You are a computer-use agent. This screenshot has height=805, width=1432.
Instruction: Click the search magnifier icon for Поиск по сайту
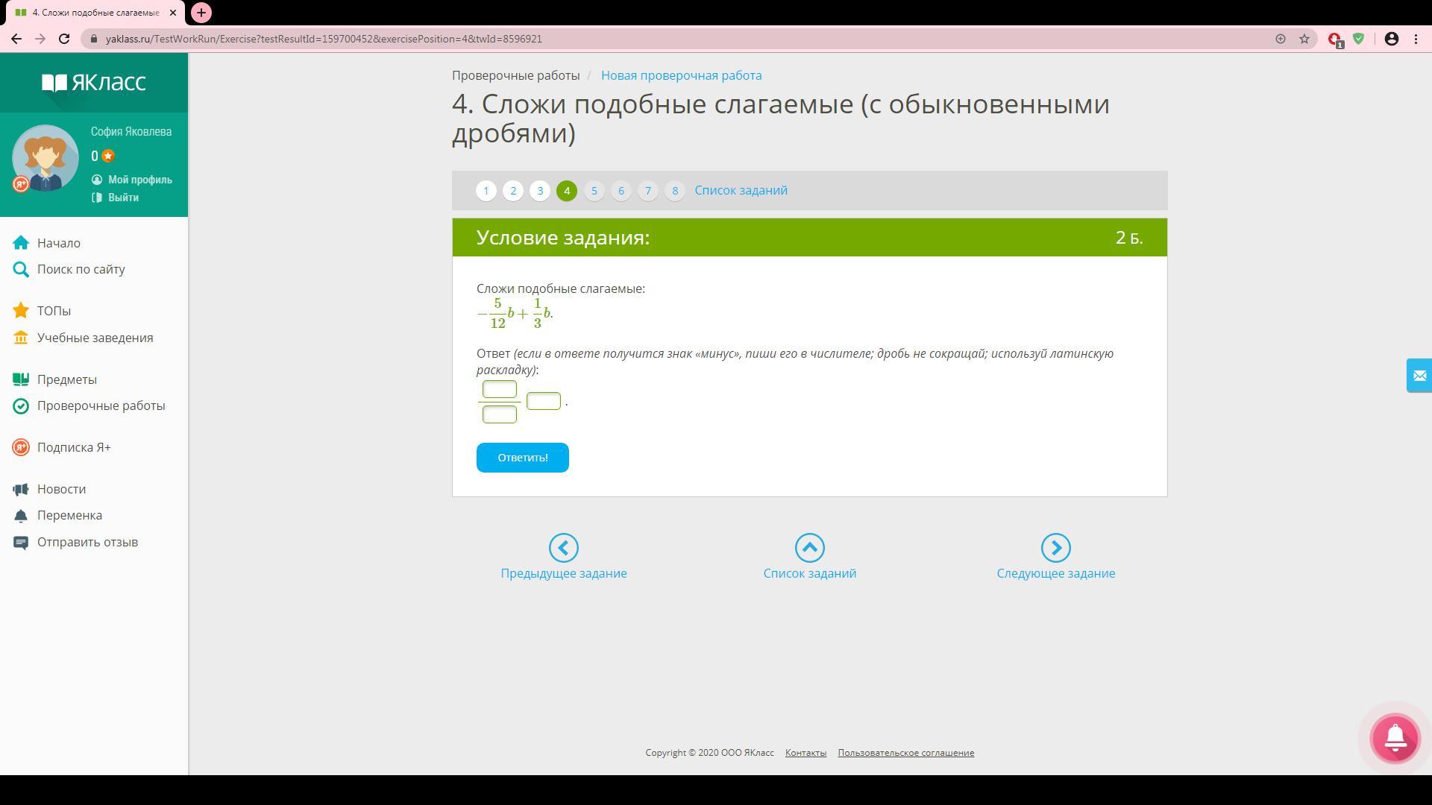coord(21,269)
